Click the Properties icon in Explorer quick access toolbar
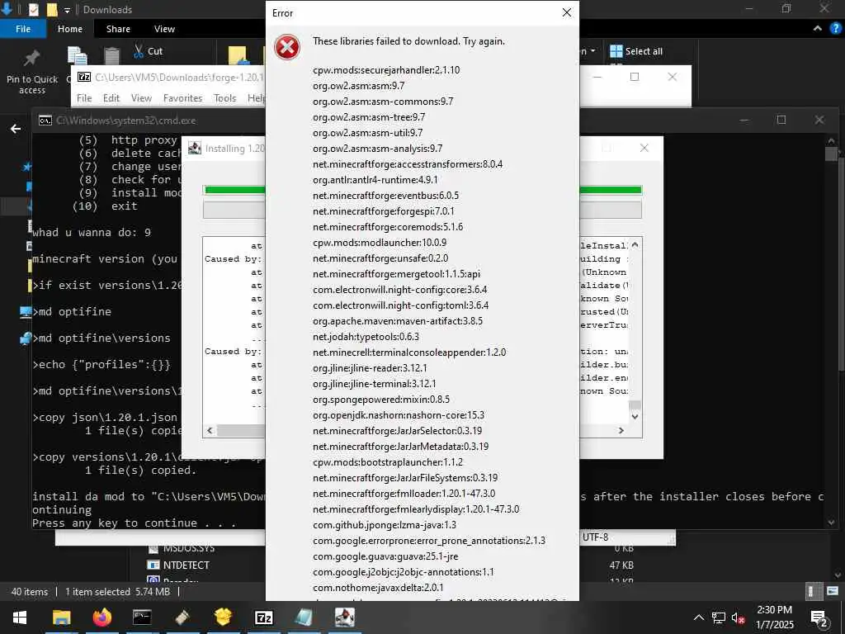Viewport: 845px width, 634px height. (33, 9)
